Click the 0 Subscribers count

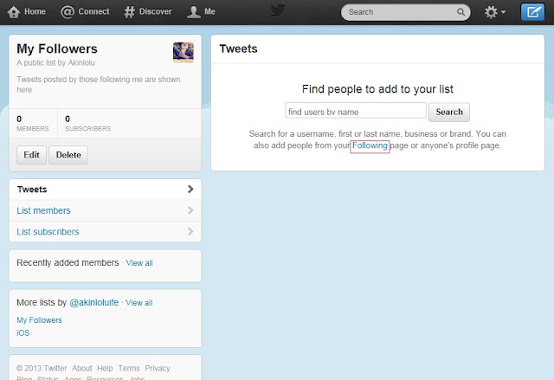click(87, 123)
